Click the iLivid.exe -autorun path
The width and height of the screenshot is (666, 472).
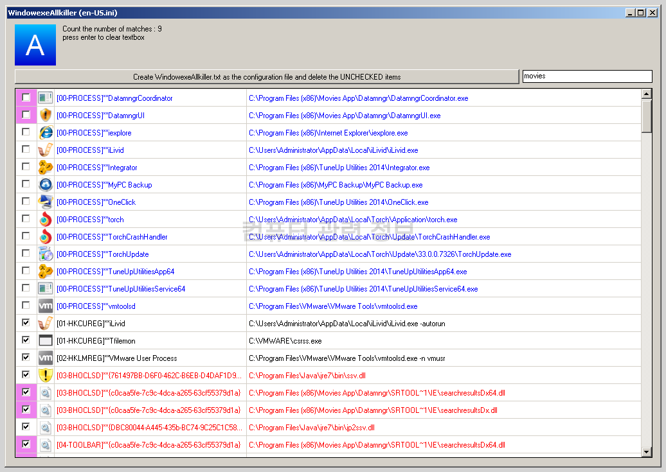(x=347, y=324)
